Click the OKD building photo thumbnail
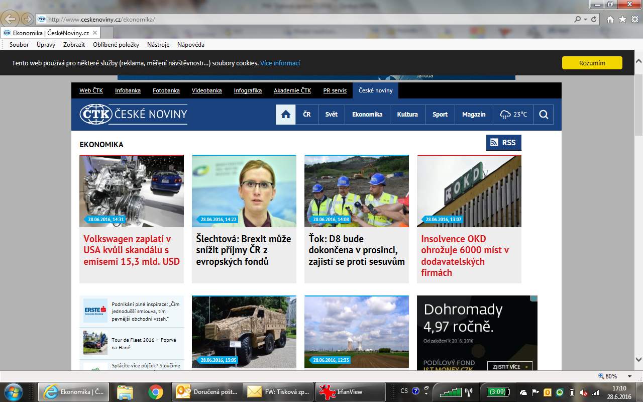 [469, 191]
